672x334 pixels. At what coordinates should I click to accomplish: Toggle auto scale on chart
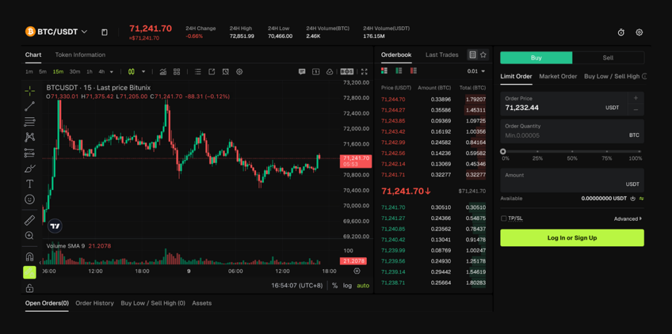[363, 286]
